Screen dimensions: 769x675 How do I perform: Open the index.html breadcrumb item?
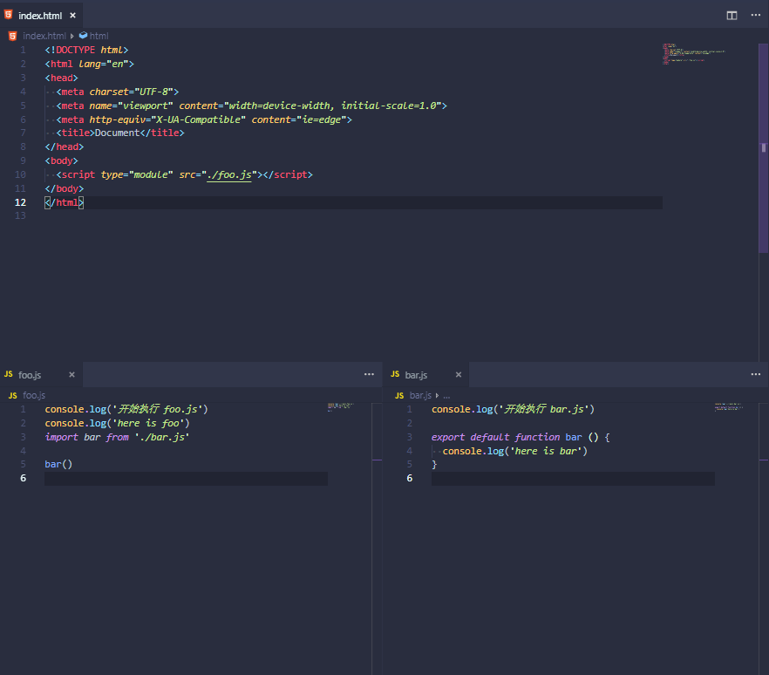(x=44, y=36)
